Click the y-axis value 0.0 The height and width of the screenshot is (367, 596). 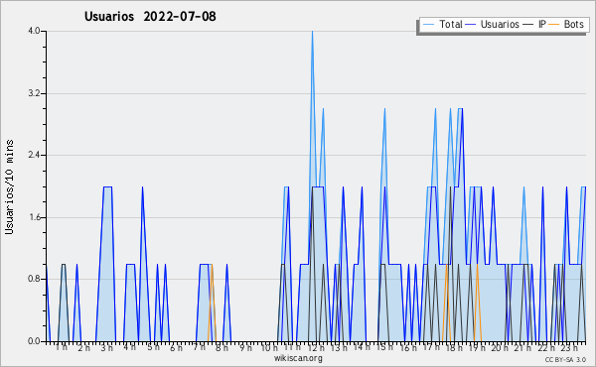(34, 341)
